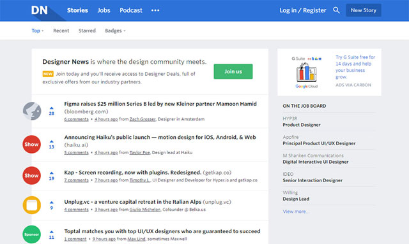Upvote the Kap screen recording story
Screen dimensions: 409x244
point(52,173)
